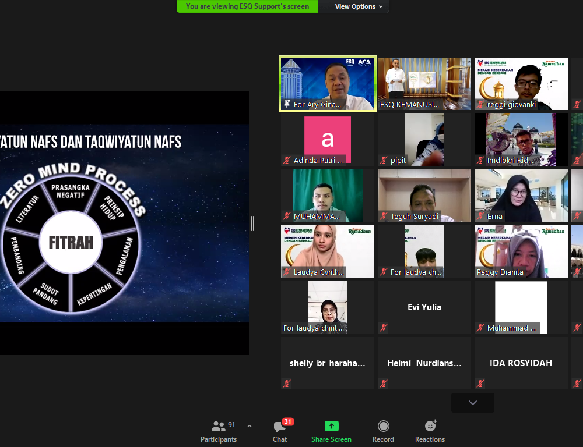Image resolution: width=583 pixels, height=447 pixels.
Task: Click muted mic icon on IDA ROSYIDAH's tile
Action: click(480, 384)
